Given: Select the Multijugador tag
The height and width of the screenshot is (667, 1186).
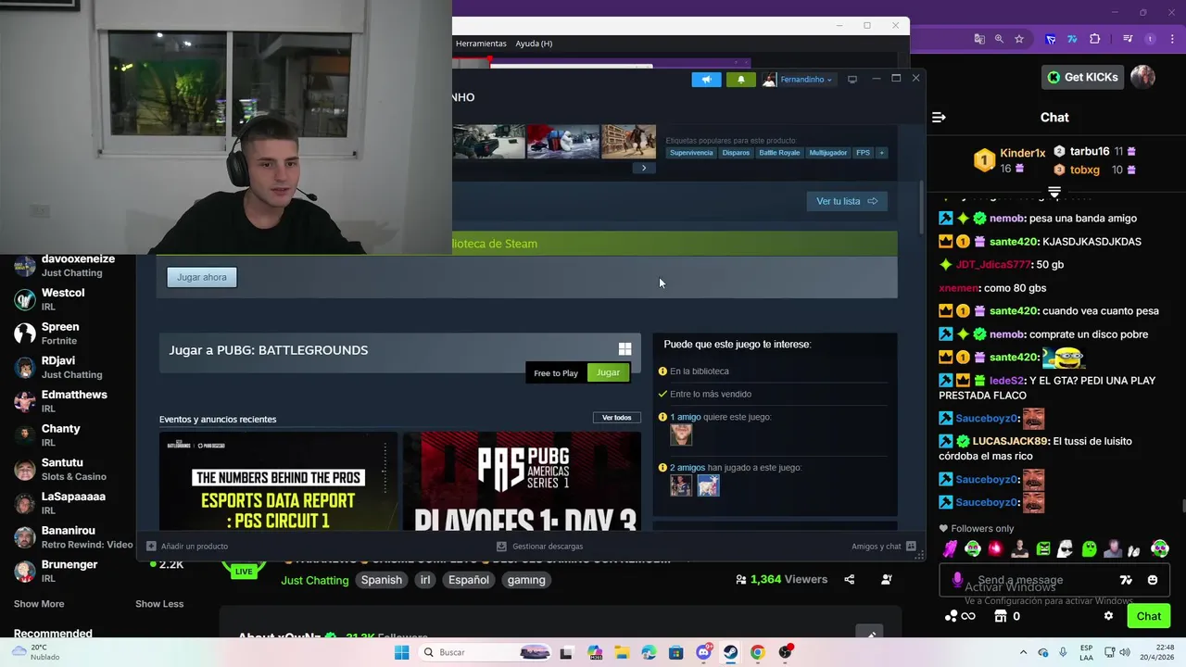Looking at the screenshot, I should tap(827, 153).
